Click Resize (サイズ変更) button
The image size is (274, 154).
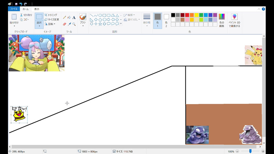coord(52,19)
